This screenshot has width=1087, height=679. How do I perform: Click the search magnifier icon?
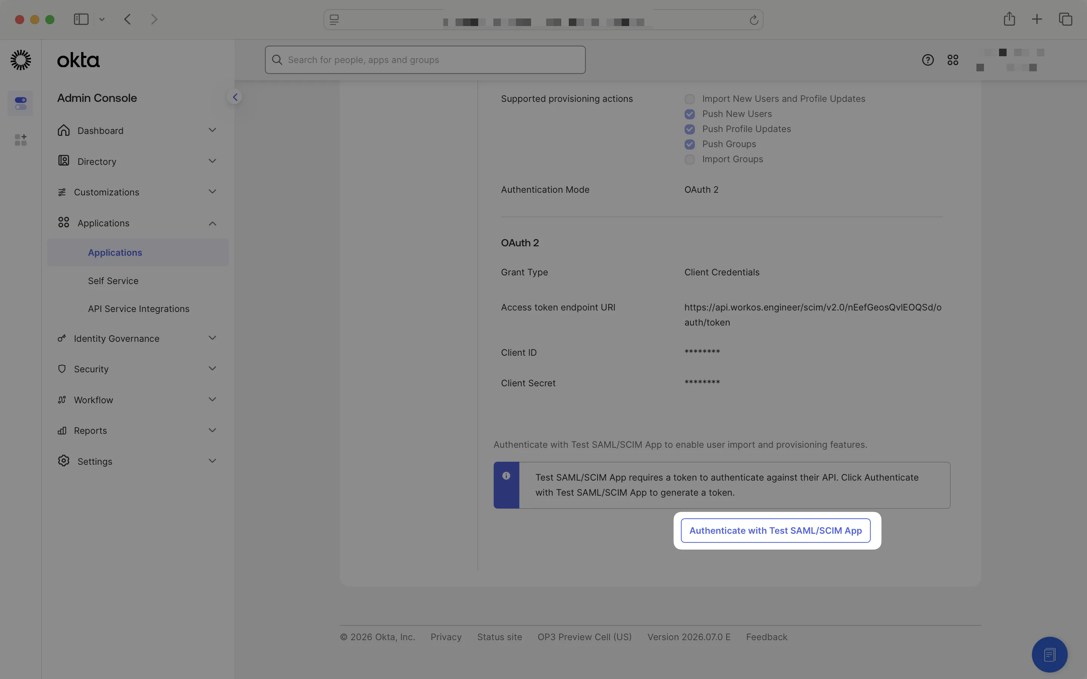point(277,60)
